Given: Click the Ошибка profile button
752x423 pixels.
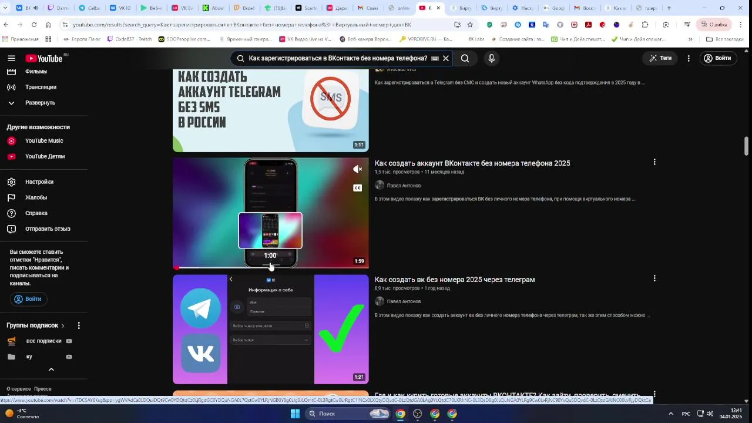Looking at the screenshot, I should pyautogui.click(x=714, y=25).
